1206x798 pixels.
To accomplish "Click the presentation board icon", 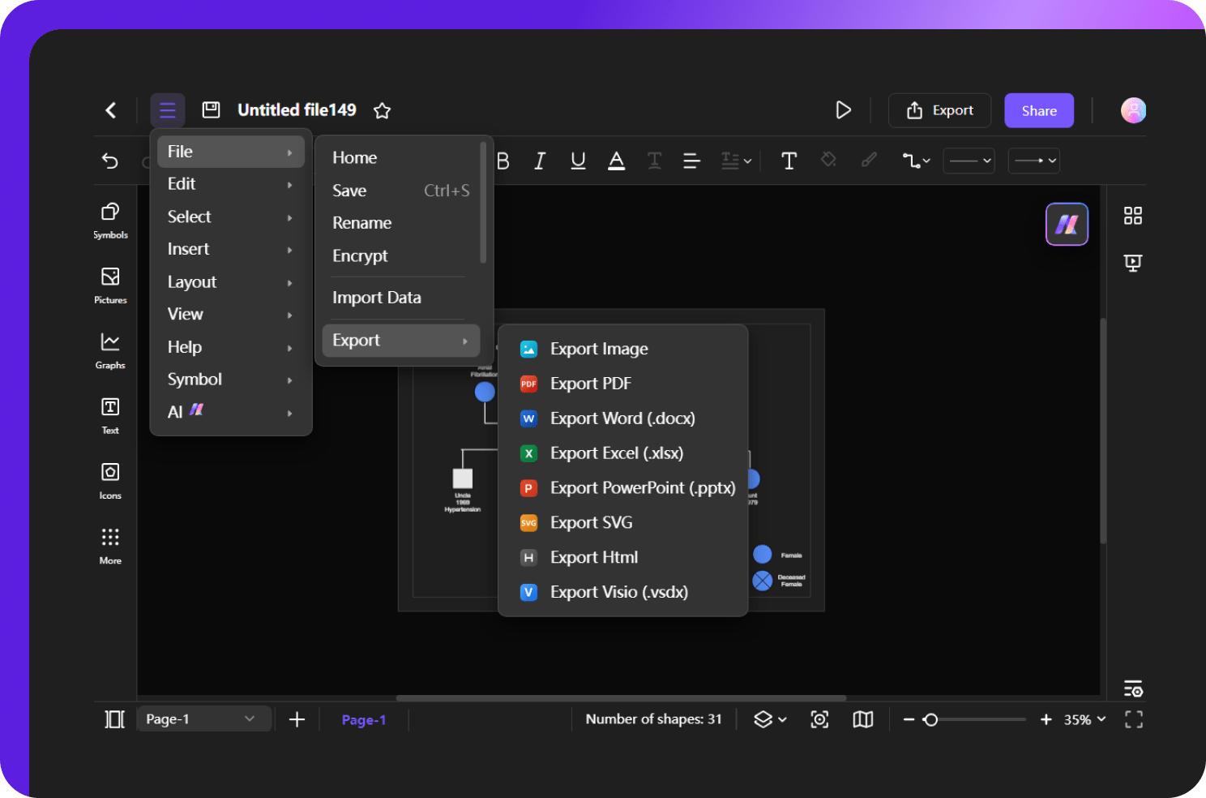I will pyautogui.click(x=1133, y=263).
